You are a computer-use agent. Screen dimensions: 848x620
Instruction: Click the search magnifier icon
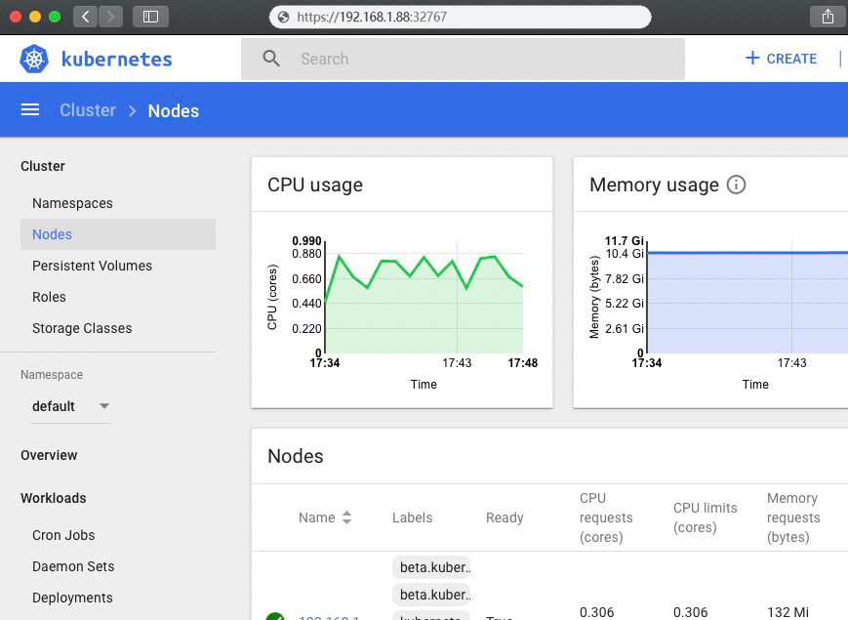tap(271, 59)
